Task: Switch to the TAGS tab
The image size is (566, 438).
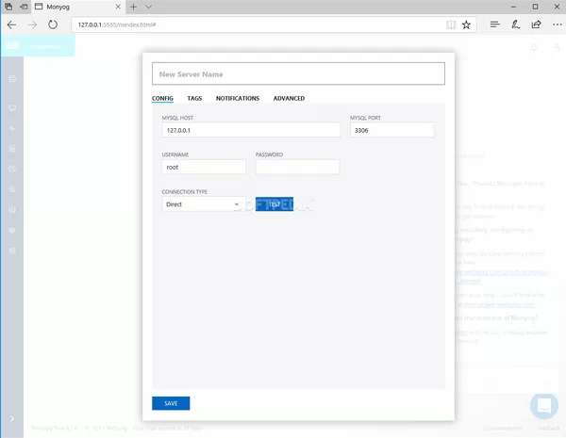Action: coord(194,98)
